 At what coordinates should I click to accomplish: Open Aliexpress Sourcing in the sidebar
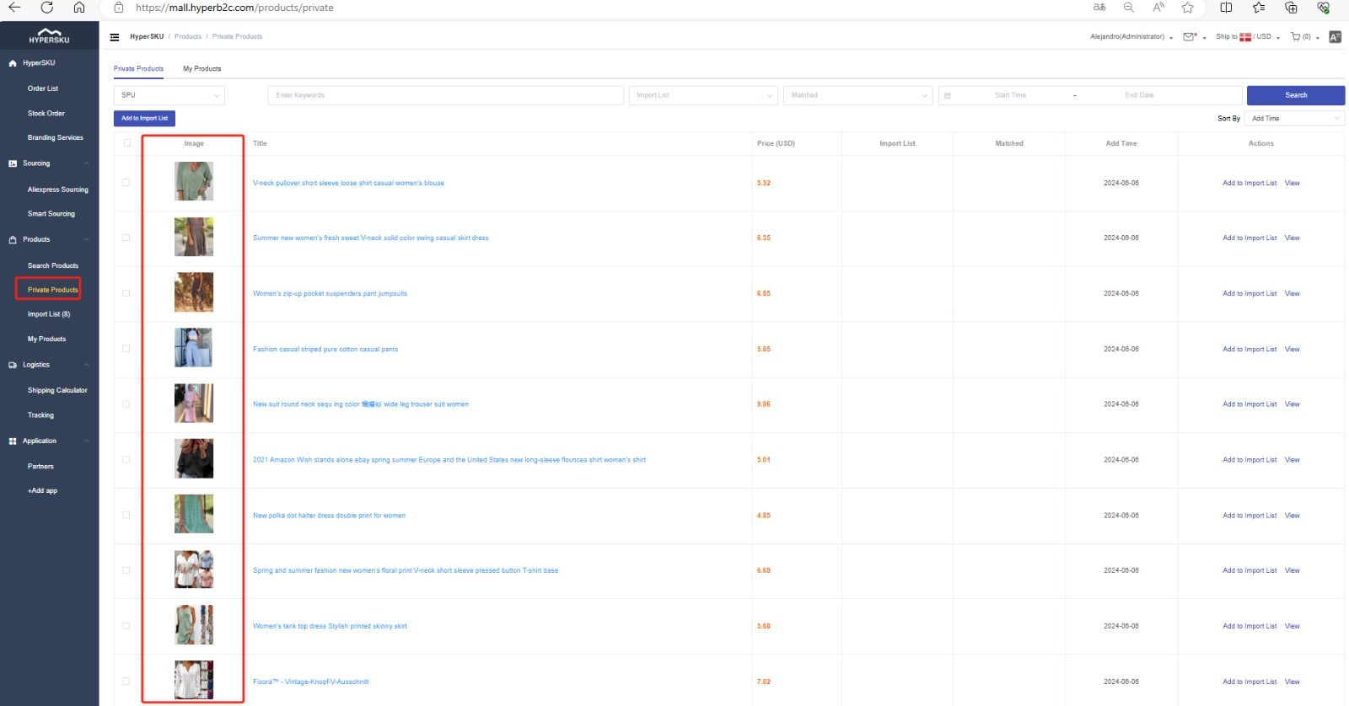[x=57, y=190]
